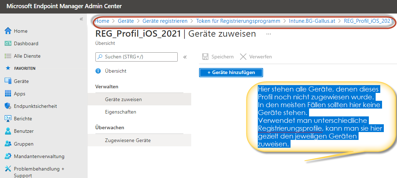
Task: Click the REG_Profil_iOS_2021 page title
Action: (138, 34)
